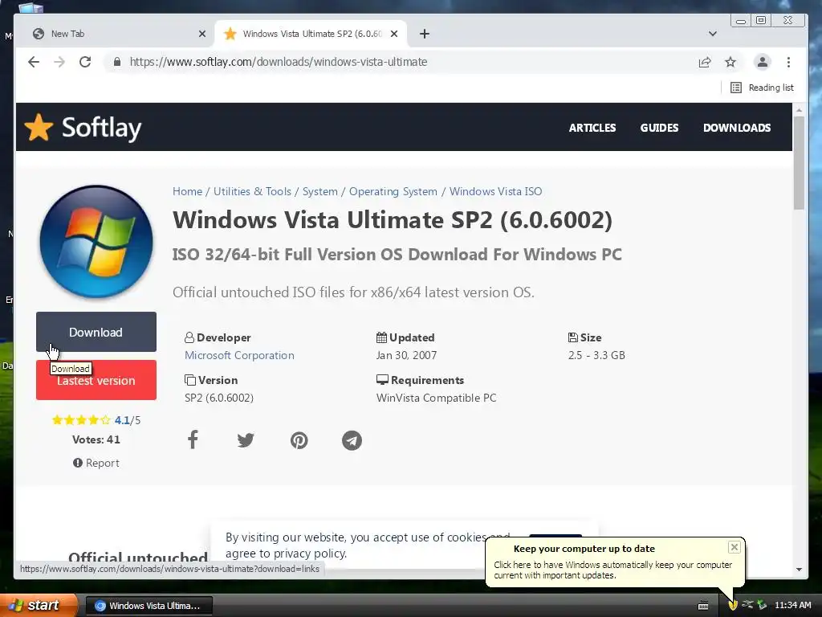Select the Windows Vista Ultima taskbar button
This screenshot has height=617, width=822.
pos(149,606)
